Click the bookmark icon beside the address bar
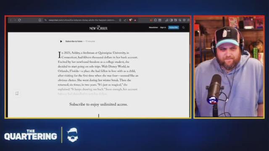The width and height of the screenshot is (269, 151). pyautogui.click(x=40, y=20)
